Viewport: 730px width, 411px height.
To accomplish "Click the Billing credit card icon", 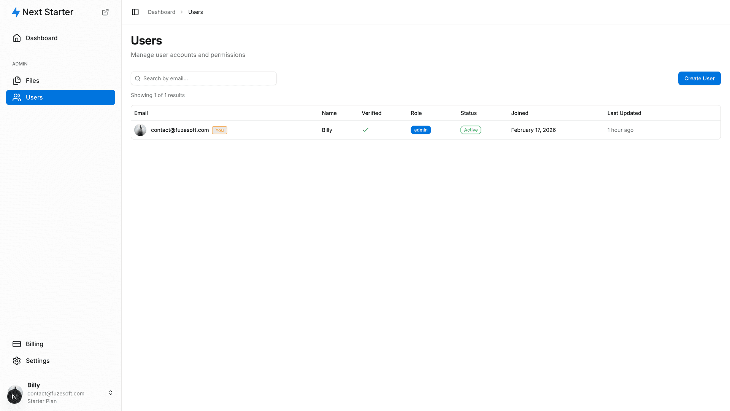I will 17,344.
